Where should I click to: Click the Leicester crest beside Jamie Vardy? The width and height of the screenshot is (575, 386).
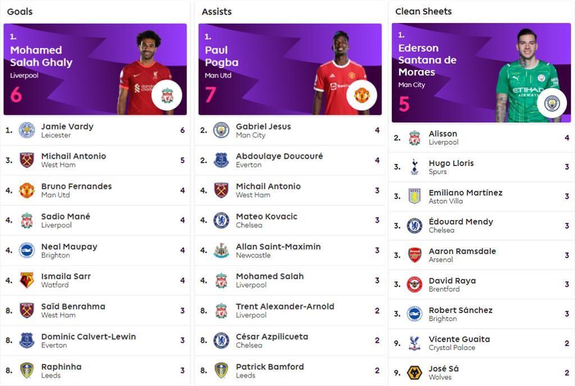(26, 130)
